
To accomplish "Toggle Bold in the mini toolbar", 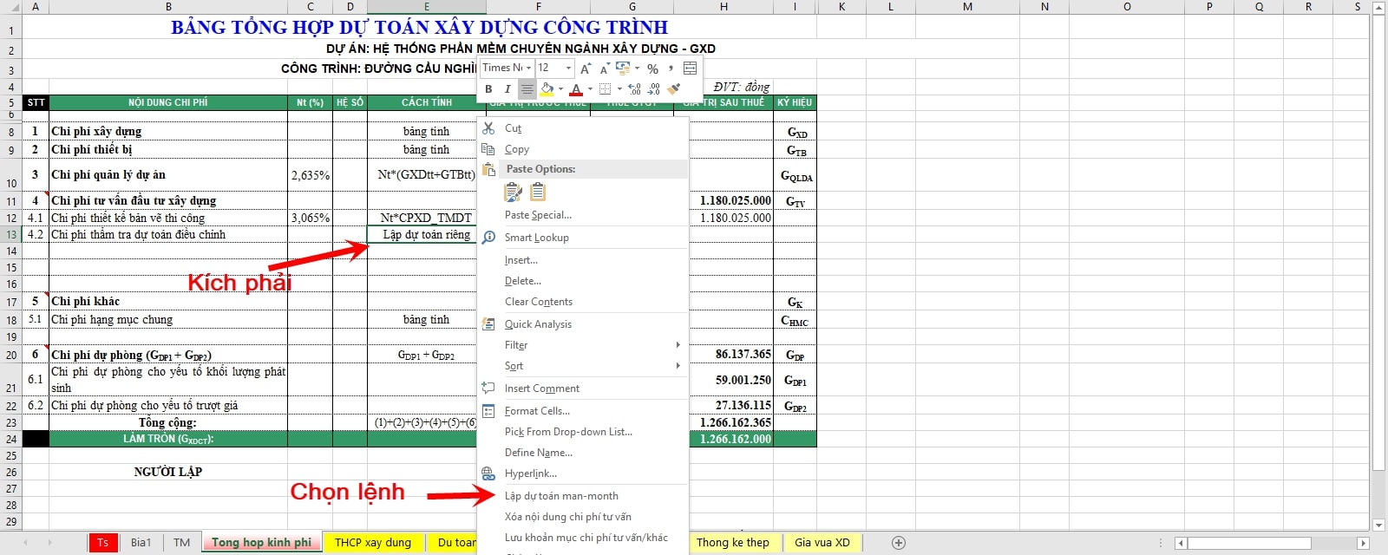I will (488, 89).
